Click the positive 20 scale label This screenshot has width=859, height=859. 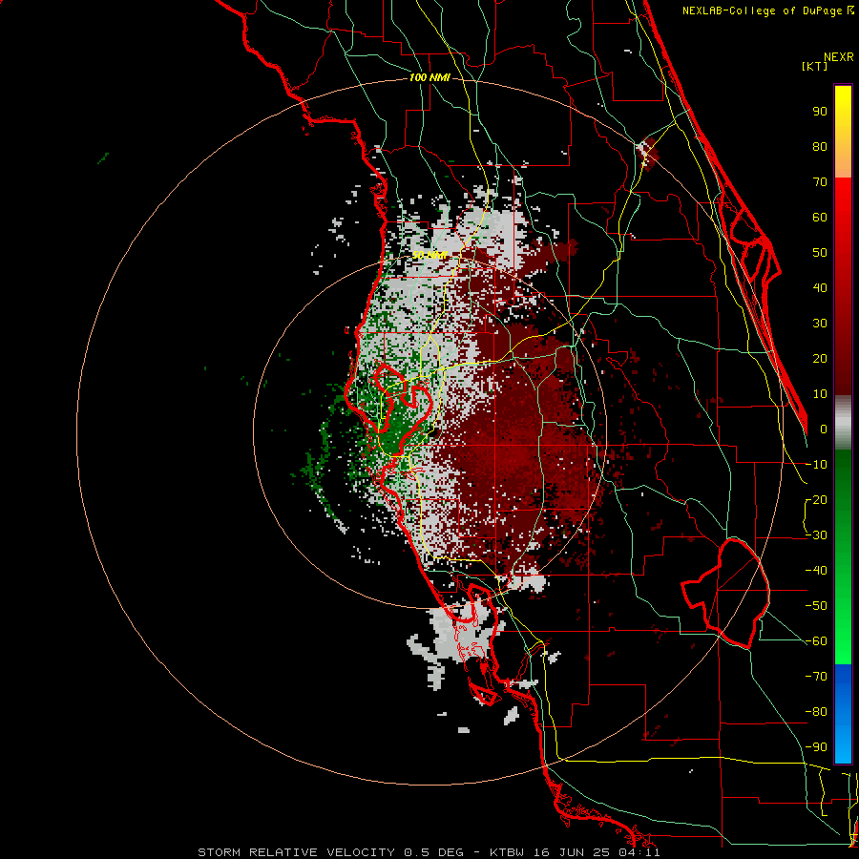(820, 358)
